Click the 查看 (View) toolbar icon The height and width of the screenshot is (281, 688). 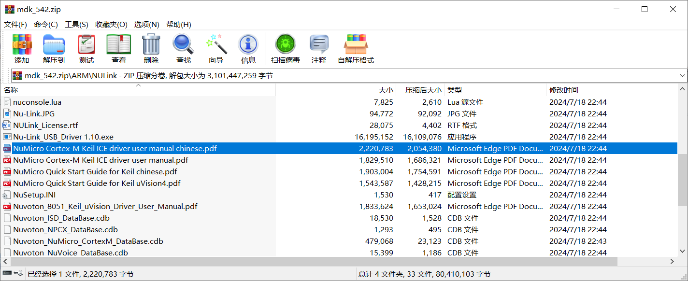(x=119, y=44)
